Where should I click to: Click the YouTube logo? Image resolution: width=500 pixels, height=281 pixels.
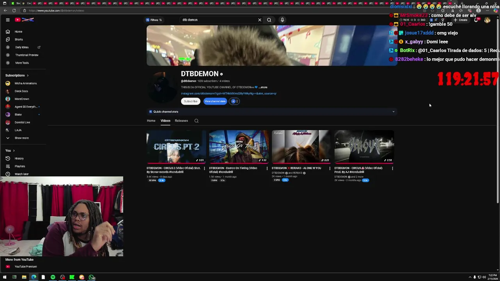(x=25, y=20)
